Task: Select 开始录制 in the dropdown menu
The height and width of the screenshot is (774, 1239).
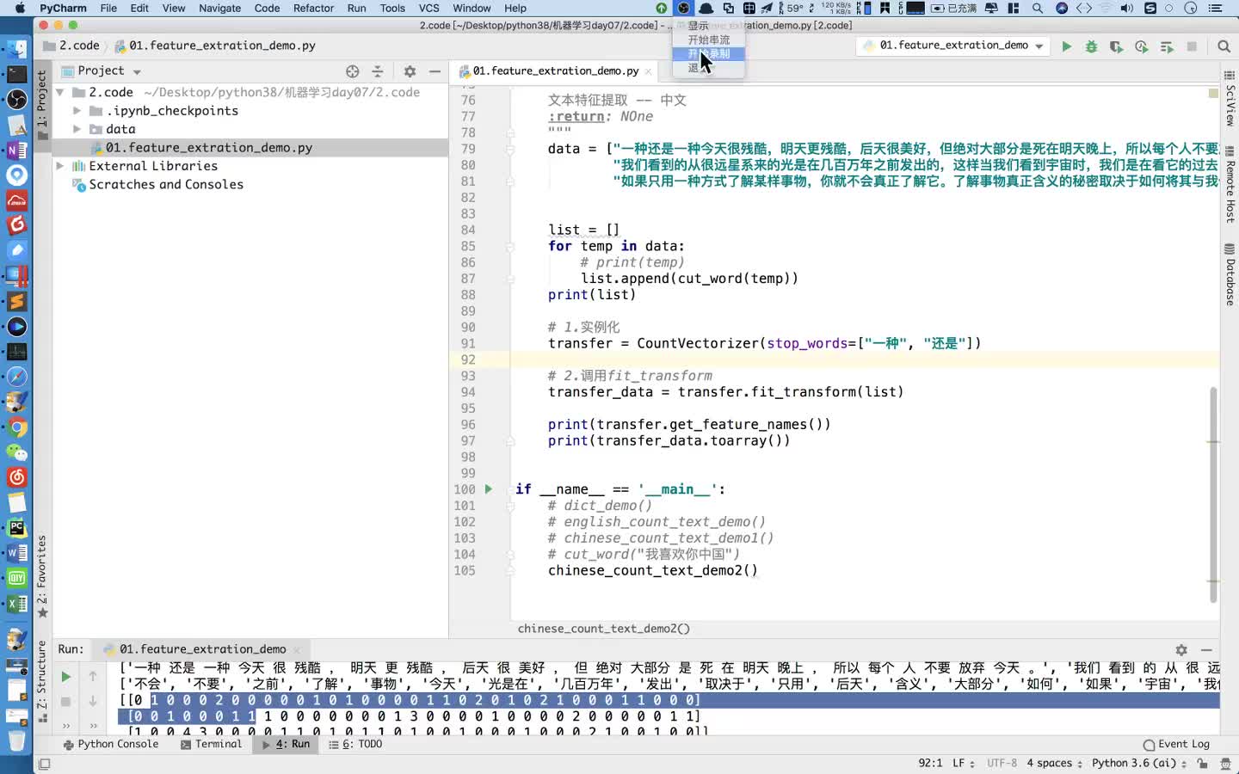Action: (x=708, y=54)
